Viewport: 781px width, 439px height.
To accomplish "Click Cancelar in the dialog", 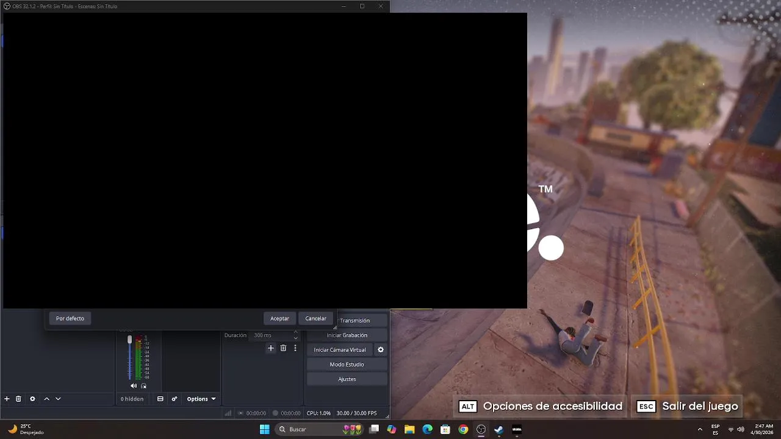I will click(x=315, y=318).
